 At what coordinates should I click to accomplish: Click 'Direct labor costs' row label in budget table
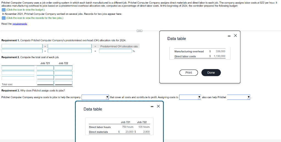point(185,56)
